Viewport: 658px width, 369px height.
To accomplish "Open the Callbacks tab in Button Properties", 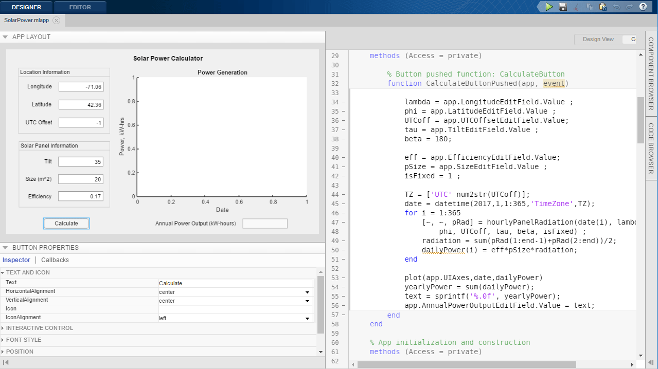I will 55,260.
